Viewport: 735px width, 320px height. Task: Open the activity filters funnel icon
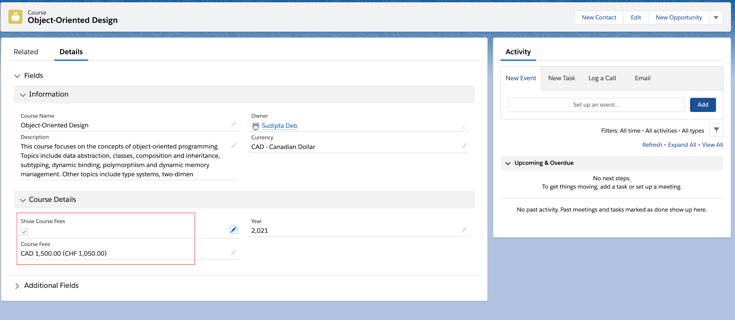(x=716, y=130)
